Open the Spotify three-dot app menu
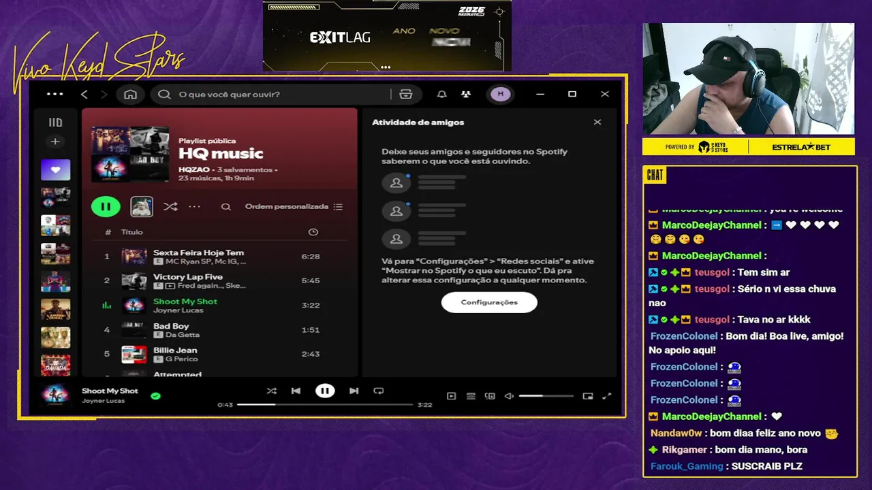 click(x=54, y=94)
